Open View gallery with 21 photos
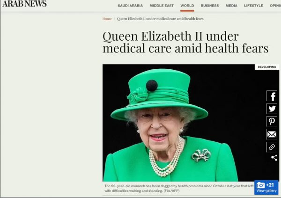This screenshot has width=281, height=198. click(x=266, y=187)
